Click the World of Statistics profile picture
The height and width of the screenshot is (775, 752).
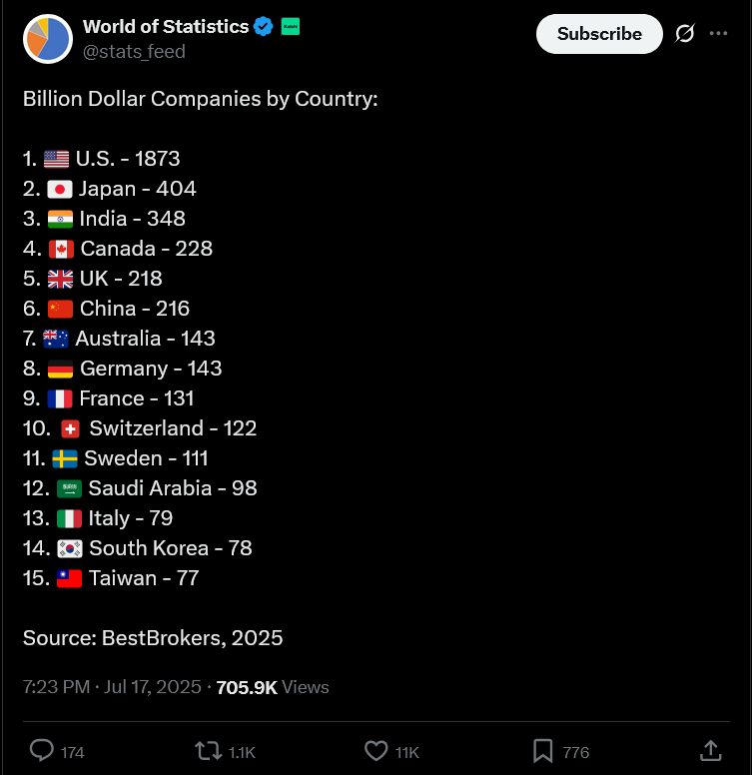(x=48, y=39)
